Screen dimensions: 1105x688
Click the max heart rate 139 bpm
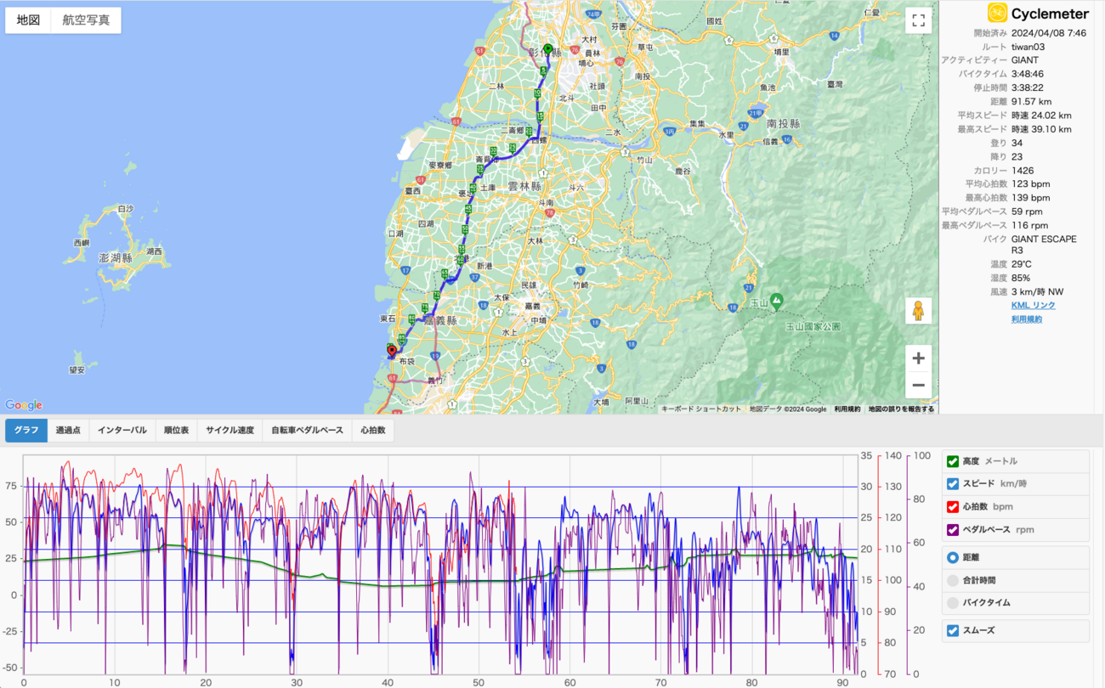1030,198
